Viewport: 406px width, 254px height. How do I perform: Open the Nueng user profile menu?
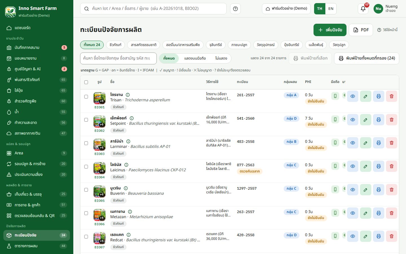pyautogui.click(x=386, y=9)
